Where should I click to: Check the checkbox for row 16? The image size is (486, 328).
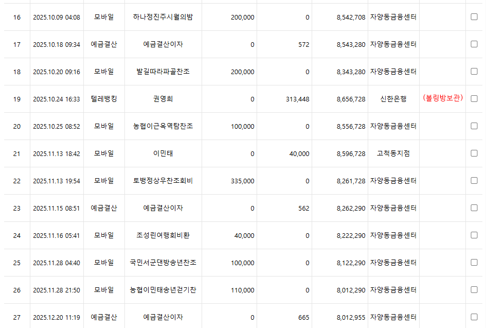(x=474, y=17)
